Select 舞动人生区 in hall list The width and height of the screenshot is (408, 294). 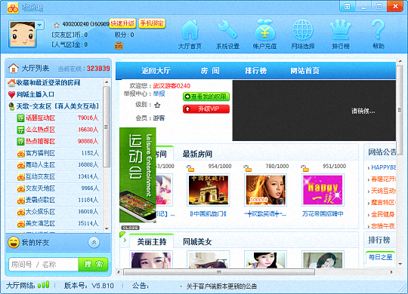click(x=54, y=164)
